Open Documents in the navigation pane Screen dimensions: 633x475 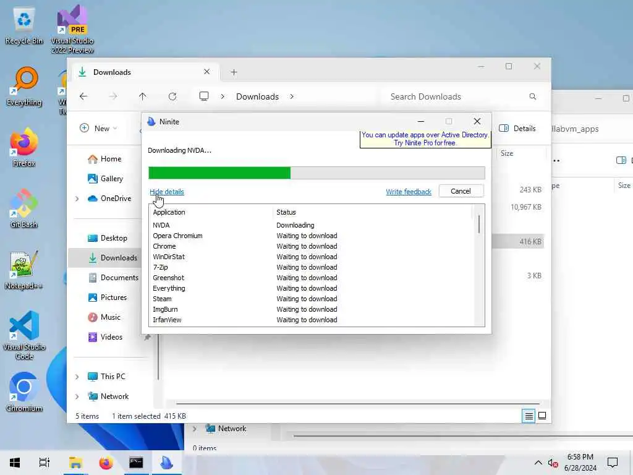[x=113, y=278]
